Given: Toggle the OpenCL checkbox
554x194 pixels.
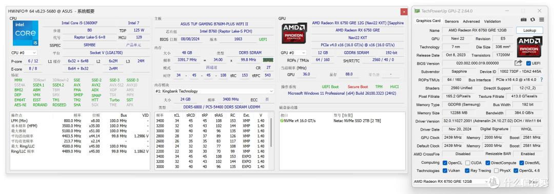Looking at the screenshot, I should (x=445, y=163).
